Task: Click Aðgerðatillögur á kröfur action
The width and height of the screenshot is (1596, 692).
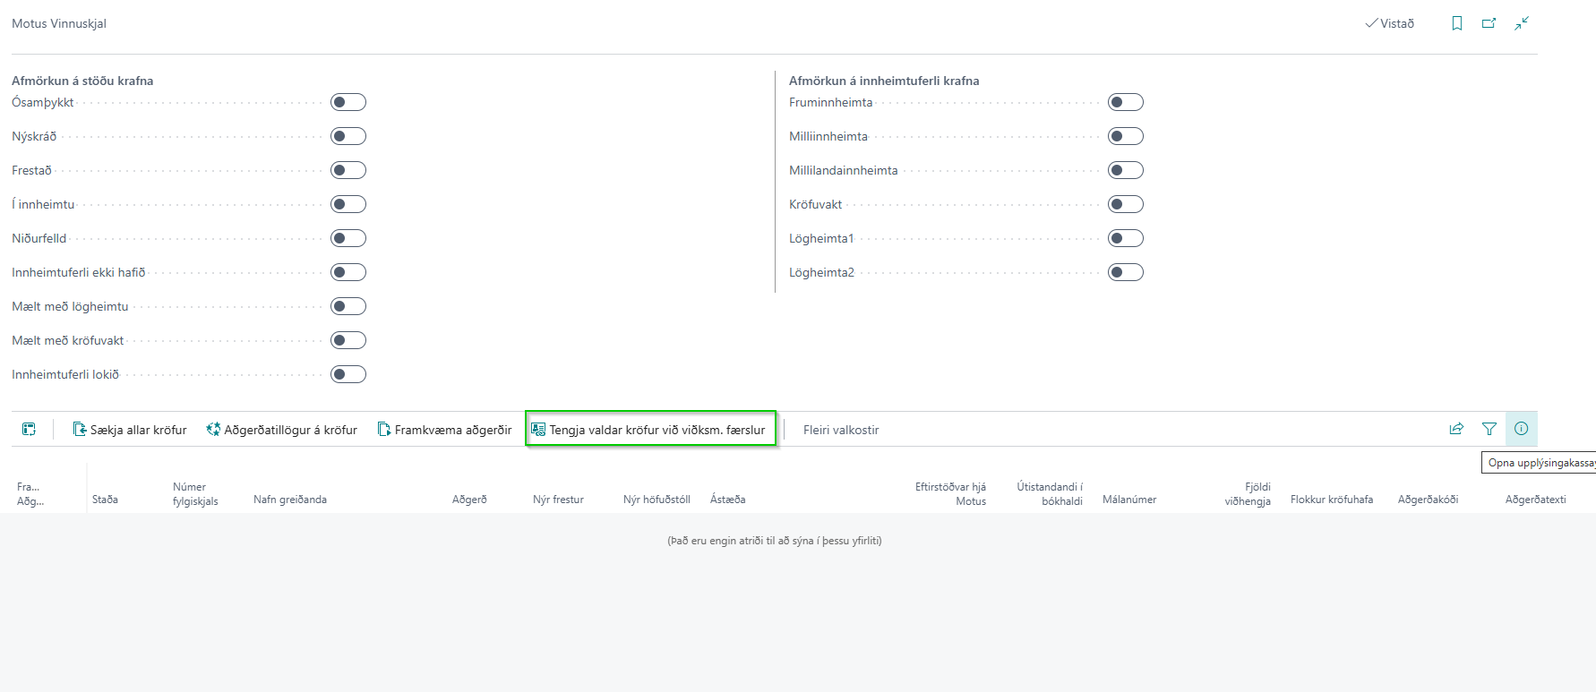Action: pos(282,430)
